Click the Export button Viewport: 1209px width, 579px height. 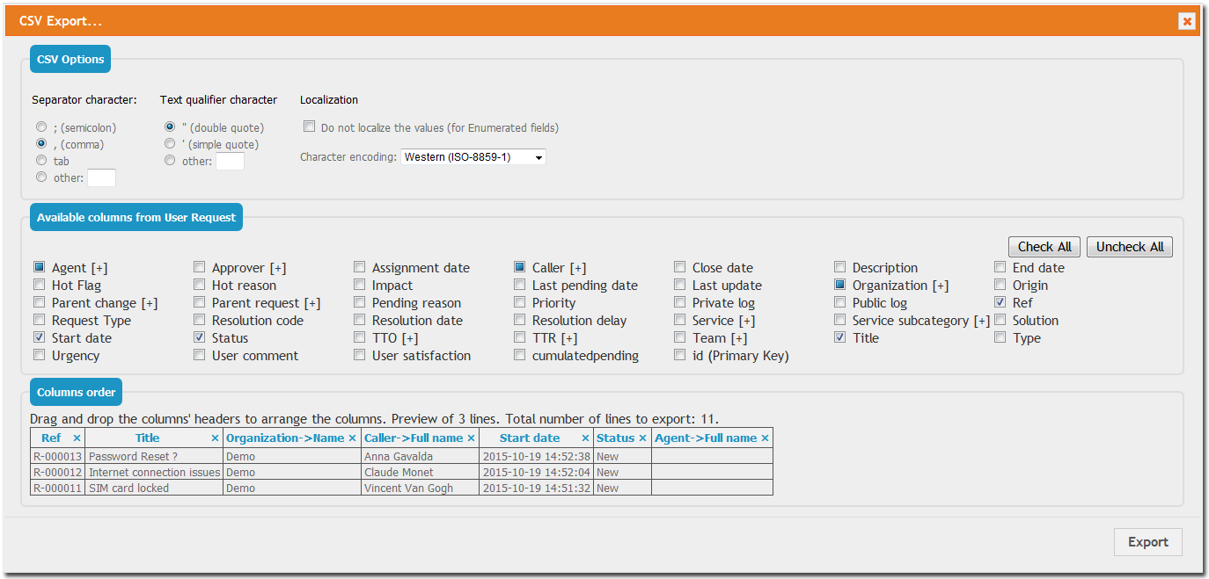[1148, 542]
